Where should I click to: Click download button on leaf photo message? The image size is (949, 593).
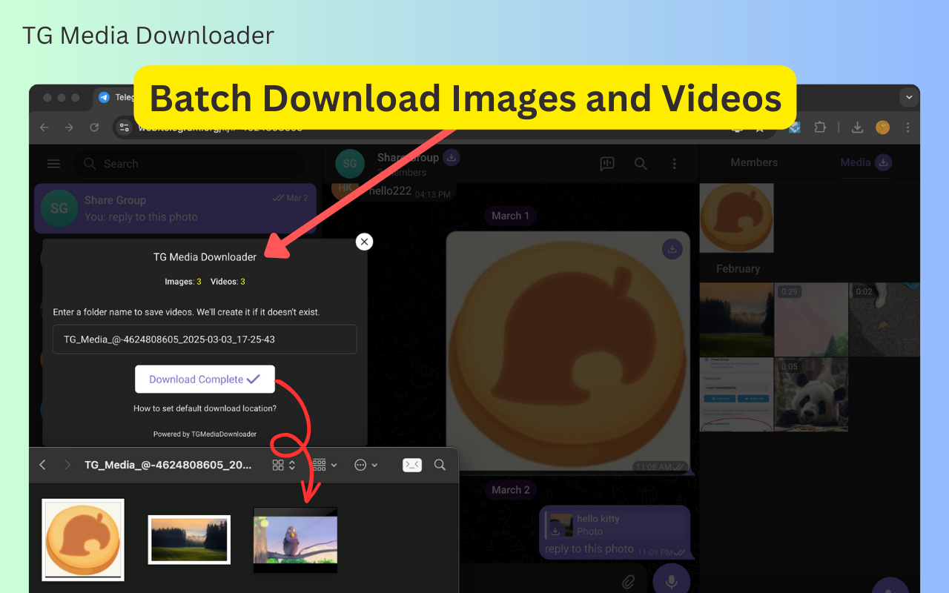point(672,249)
